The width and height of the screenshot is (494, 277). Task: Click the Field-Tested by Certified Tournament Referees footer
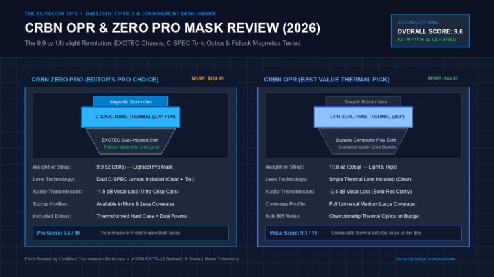[75, 259]
